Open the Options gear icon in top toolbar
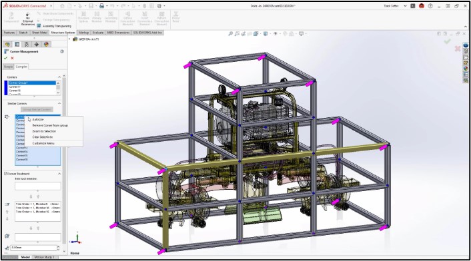 coord(159,6)
